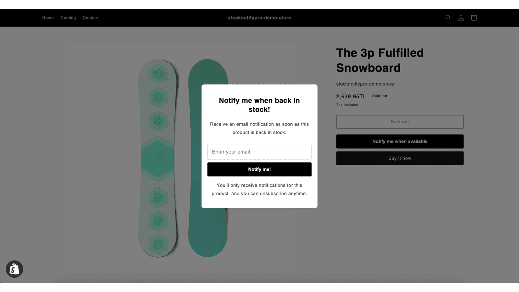Open the search magnifier icon
The height and width of the screenshot is (292, 519).
pos(448,18)
